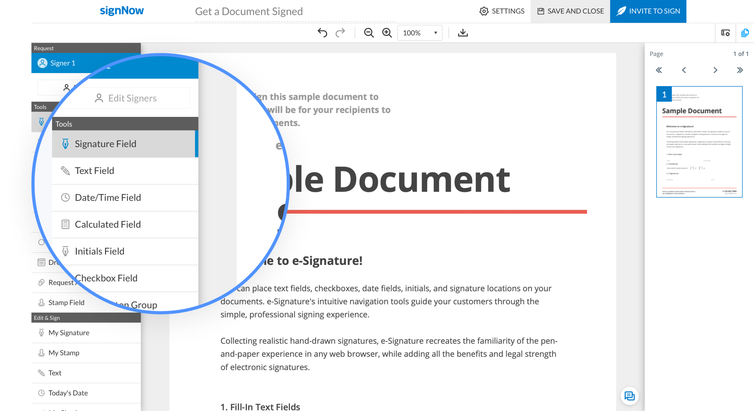
Task: Open Settings in the top bar
Action: [502, 11]
